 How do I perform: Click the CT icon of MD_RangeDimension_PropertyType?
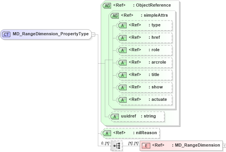6,35
